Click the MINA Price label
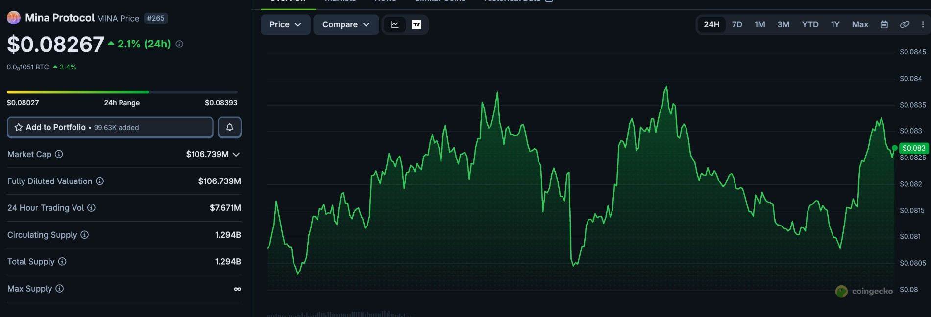The width and height of the screenshot is (931, 317). coord(118,18)
